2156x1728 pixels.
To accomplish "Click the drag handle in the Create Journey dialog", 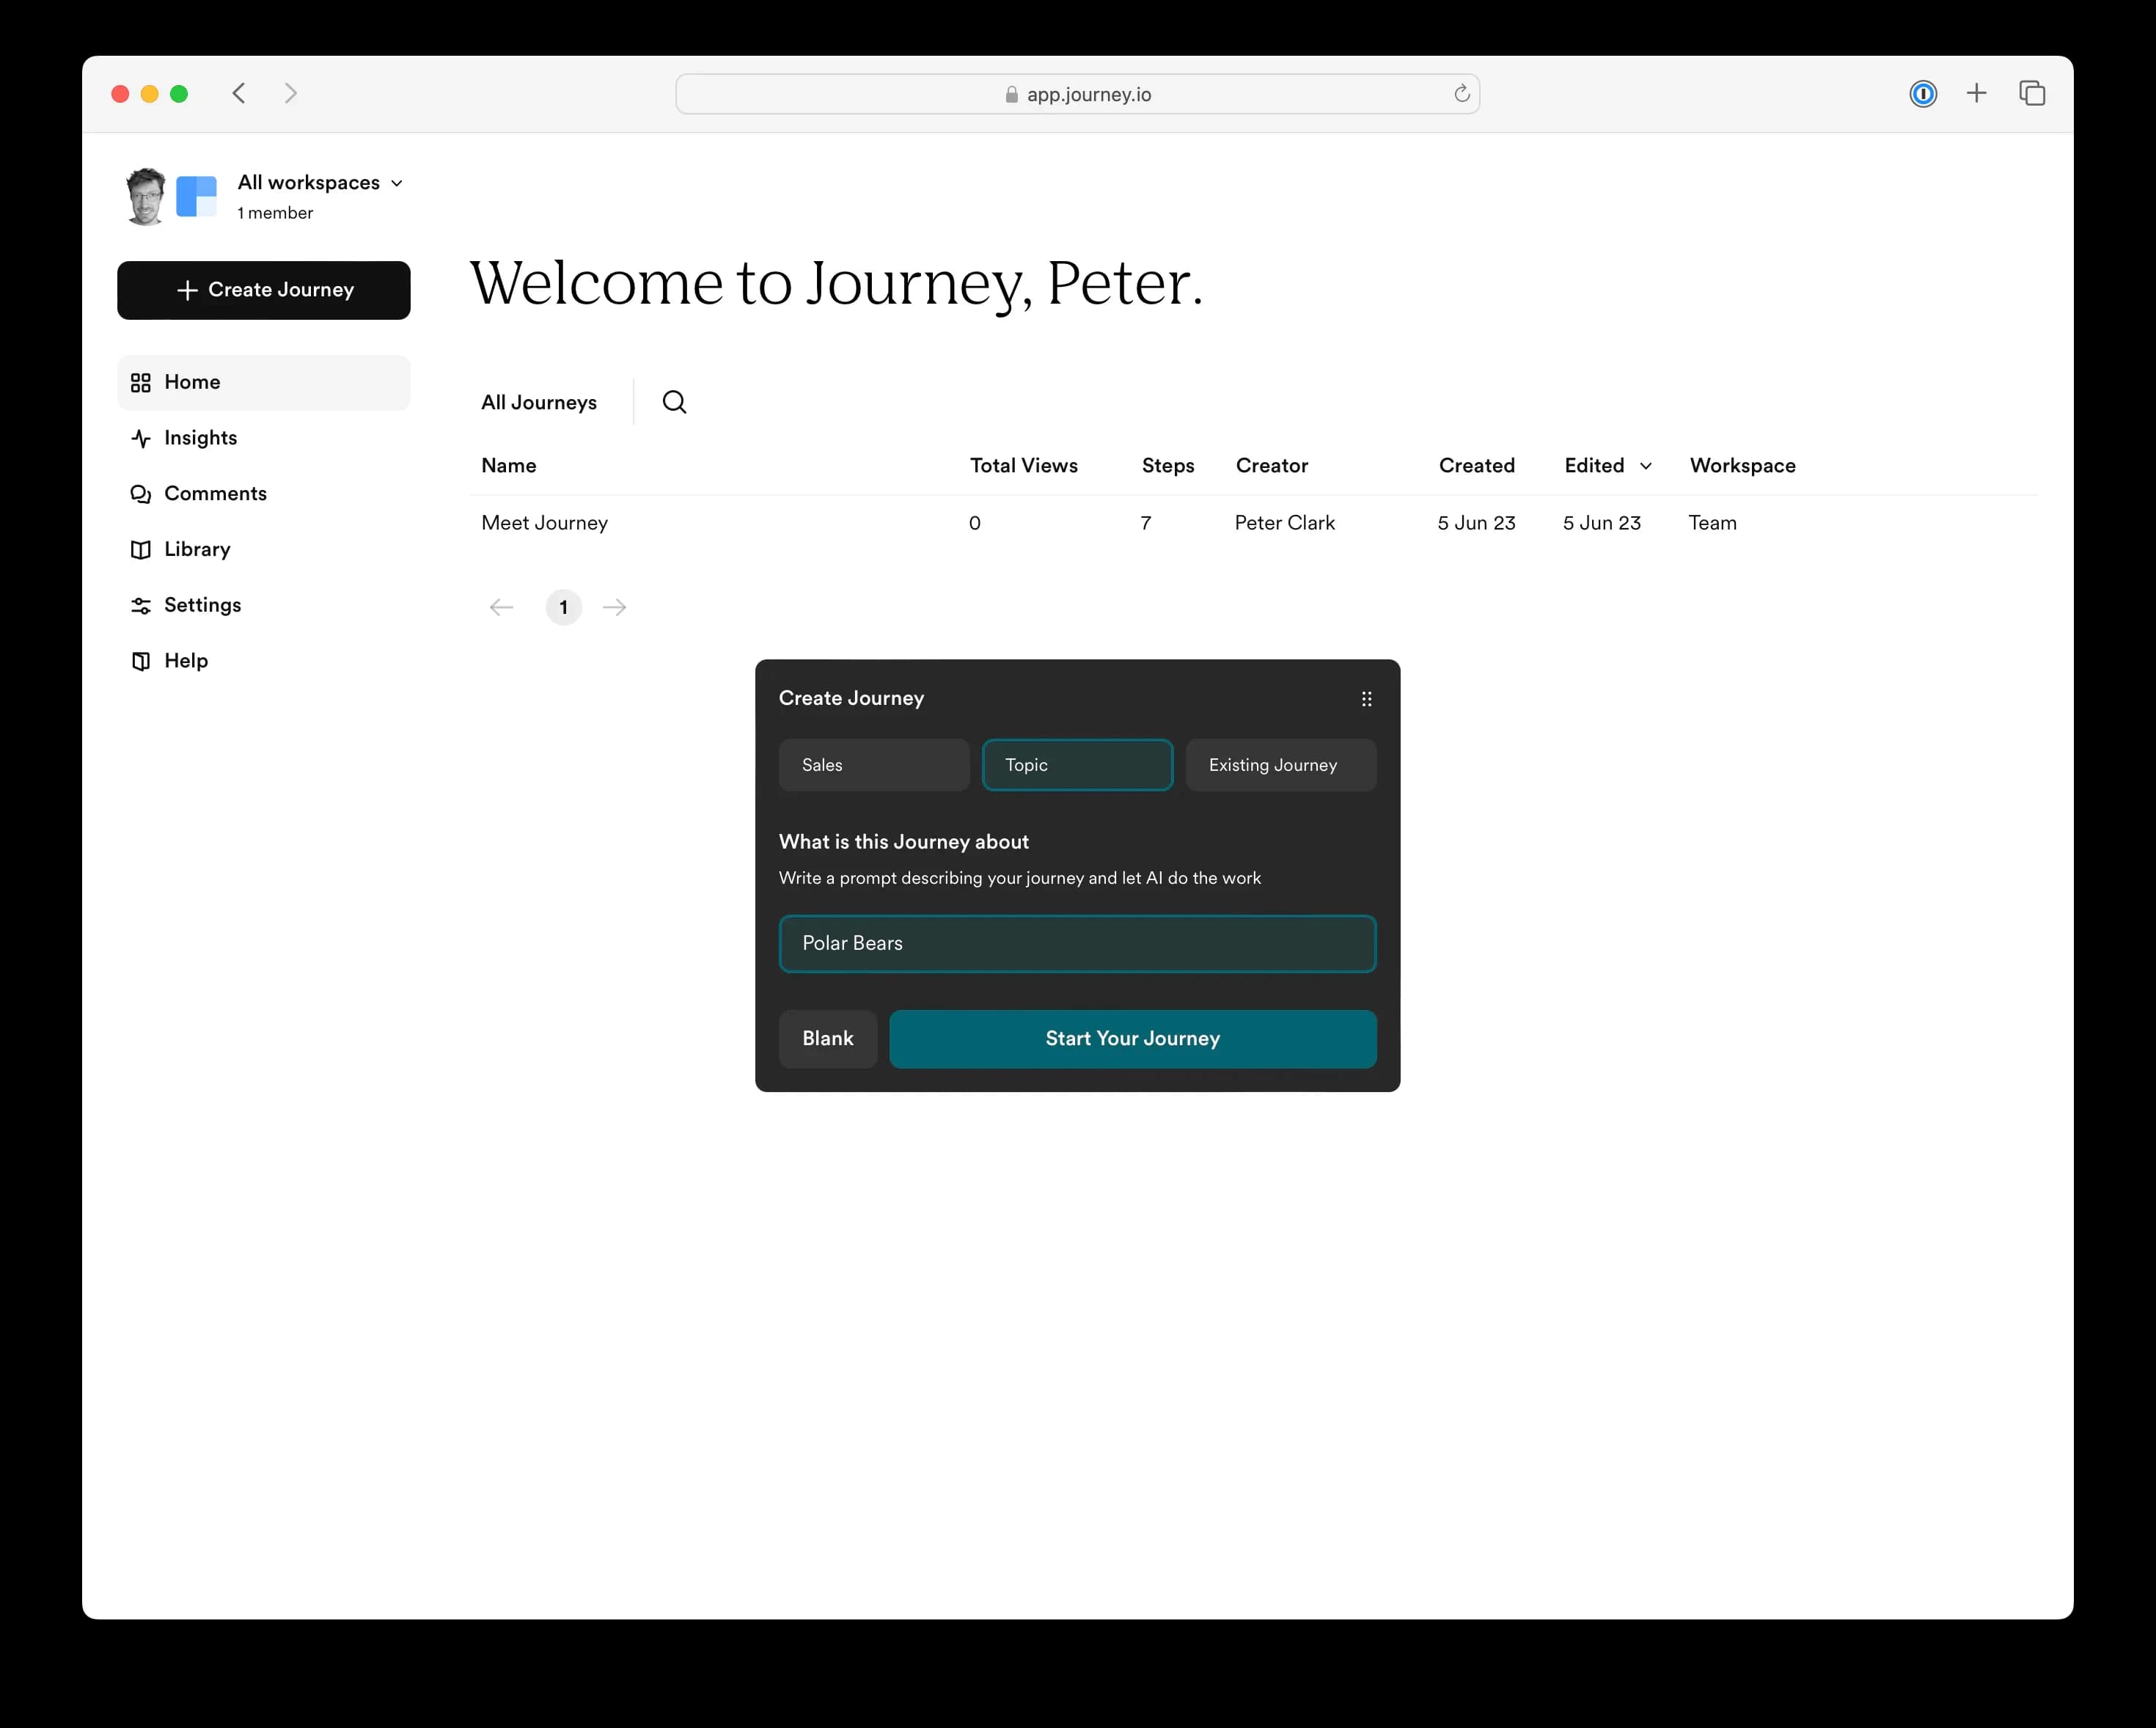I will tap(1366, 698).
